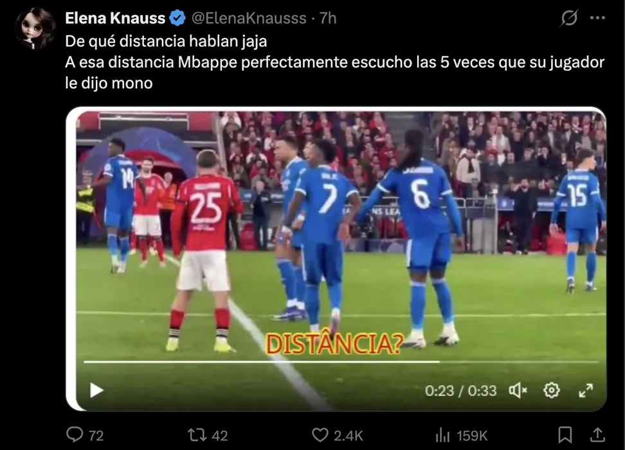
Task: Share the tweet via the upload icon
Action: click(x=597, y=435)
